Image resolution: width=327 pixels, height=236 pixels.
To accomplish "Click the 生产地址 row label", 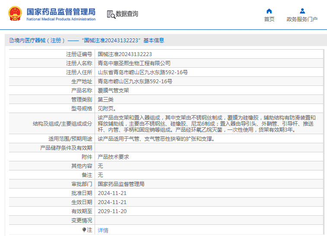I will pyautogui.click(x=82, y=82).
